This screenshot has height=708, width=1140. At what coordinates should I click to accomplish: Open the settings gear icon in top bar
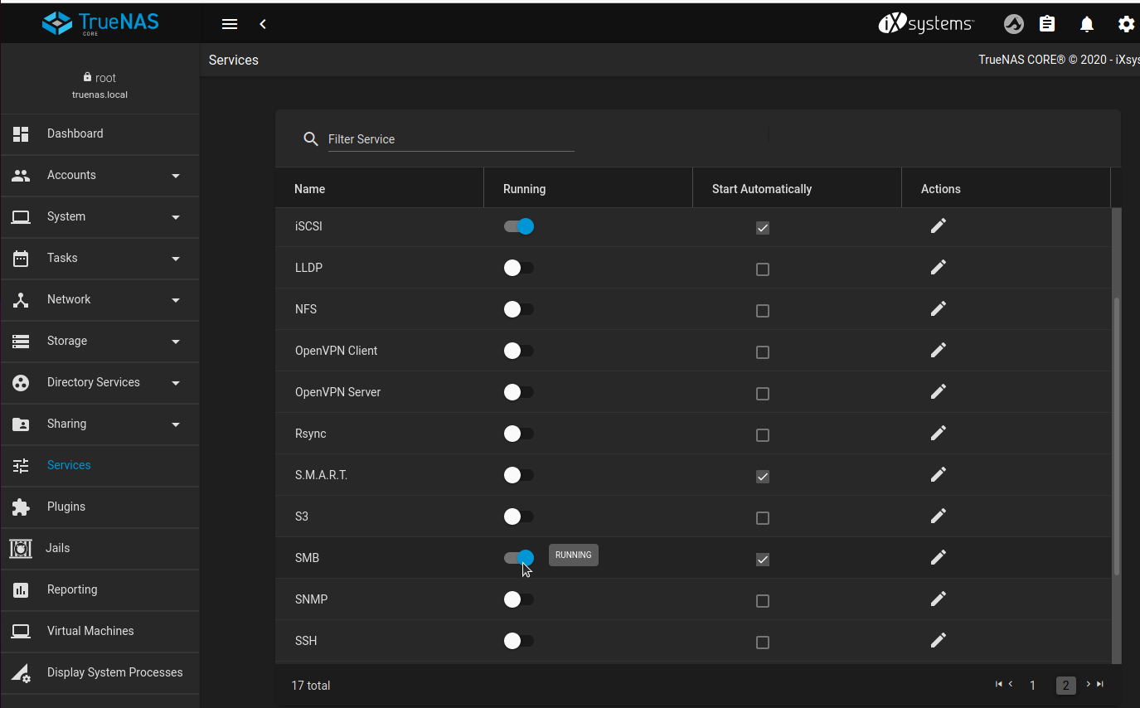pyautogui.click(x=1126, y=24)
